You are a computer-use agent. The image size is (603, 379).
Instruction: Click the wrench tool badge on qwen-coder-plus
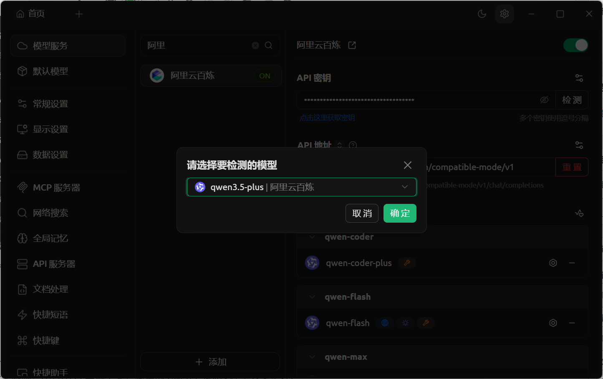click(406, 263)
